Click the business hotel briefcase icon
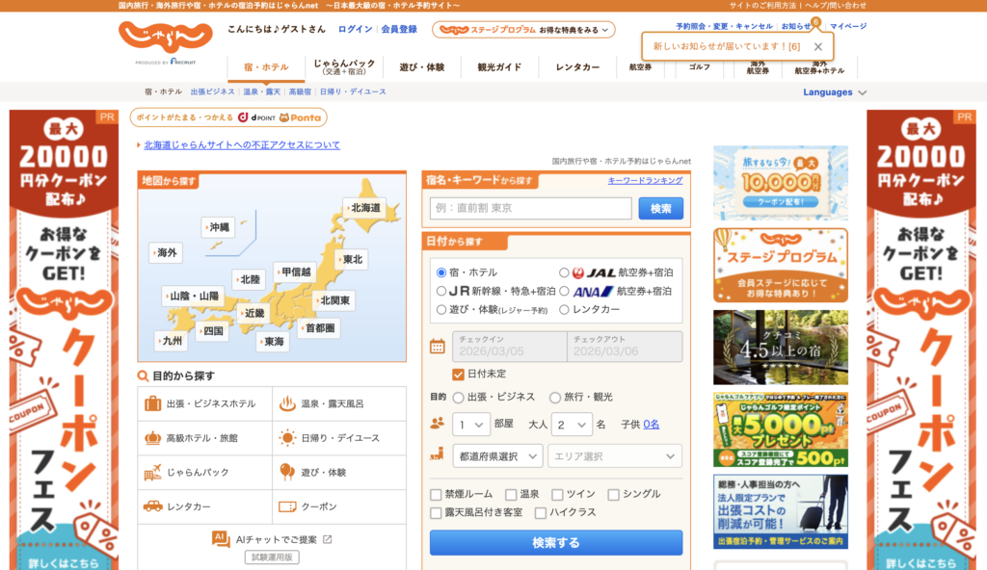This screenshot has width=987, height=570. point(153,403)
